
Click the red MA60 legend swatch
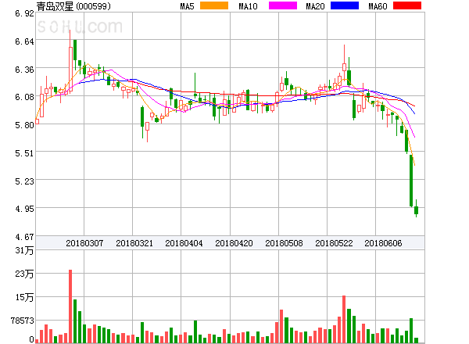click(x=407, y=5)
